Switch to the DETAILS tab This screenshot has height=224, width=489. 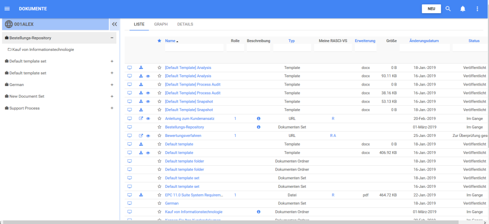coord(185,24)
